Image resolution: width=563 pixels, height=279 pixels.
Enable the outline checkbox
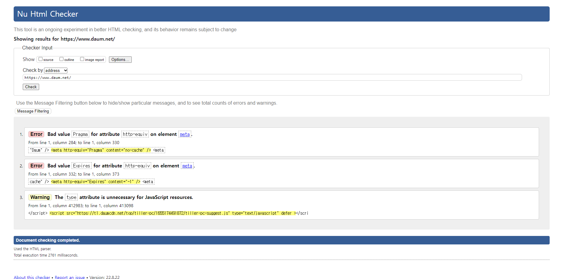[61, 59]
